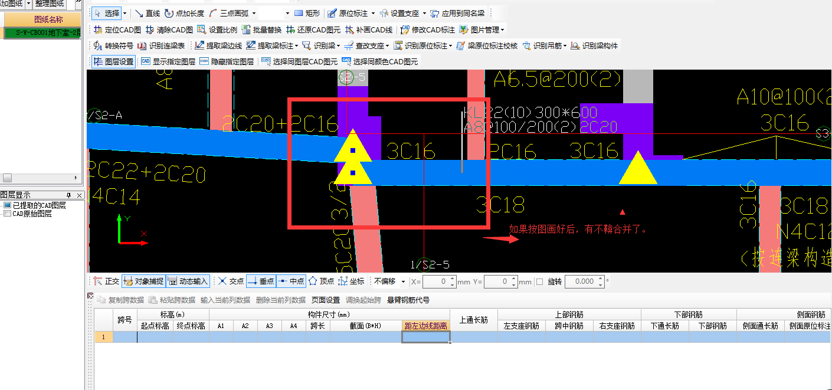The width and height of the screenshot is (832, 390).
Task: Open dropdown arrow next to 选择
Action: (x=125, y=13)
